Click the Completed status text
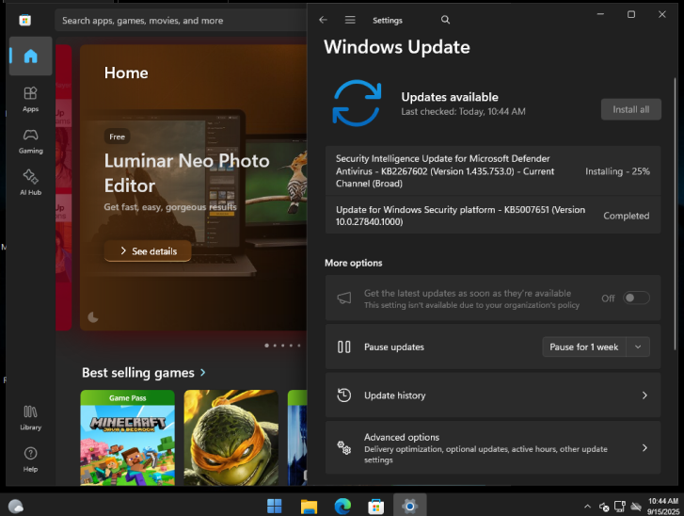The image size is (684, 516). click(626, 216)
